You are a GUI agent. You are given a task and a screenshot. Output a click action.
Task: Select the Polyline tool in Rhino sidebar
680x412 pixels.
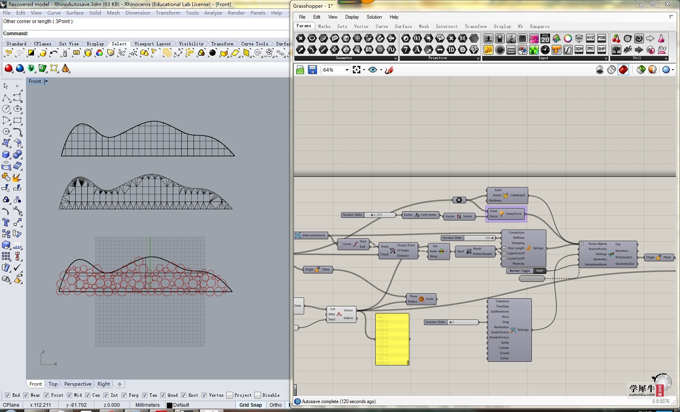click(6, 98)
